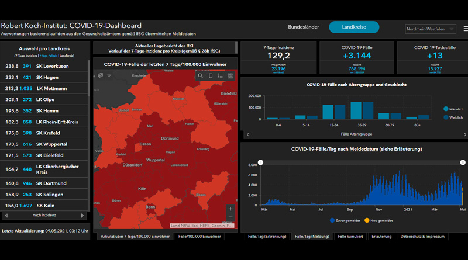This screenshot has height=260, width=468.
Task: Open the map search magnifier tool
Action: [201, 76]
